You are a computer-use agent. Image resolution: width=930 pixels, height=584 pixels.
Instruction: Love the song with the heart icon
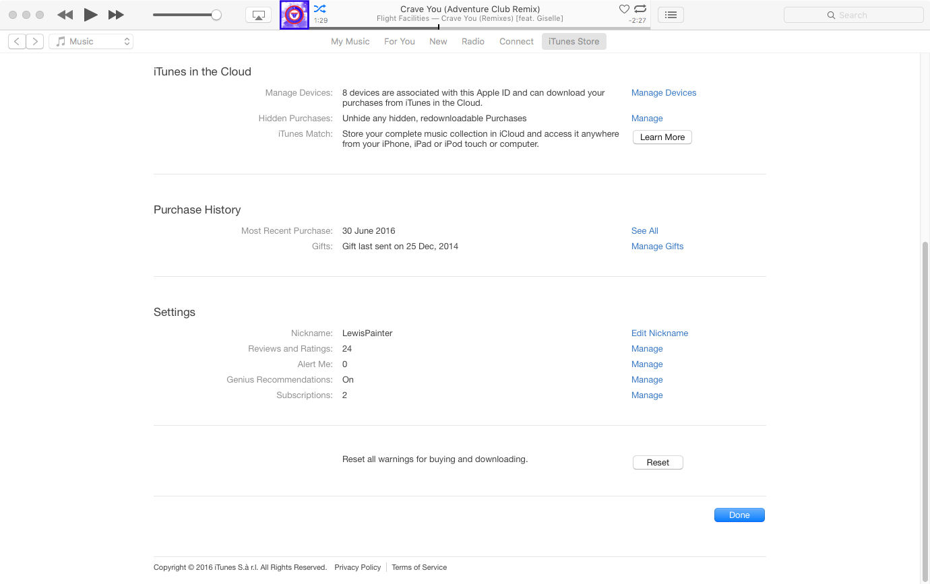click(x=624, y=9)
